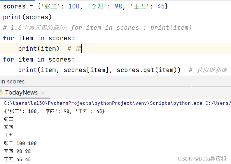Click the first 'for item in scores:' line

[x=39, y=38]
